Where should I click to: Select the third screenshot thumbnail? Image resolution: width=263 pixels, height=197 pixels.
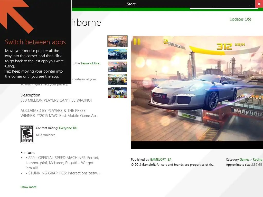[117, 67]
